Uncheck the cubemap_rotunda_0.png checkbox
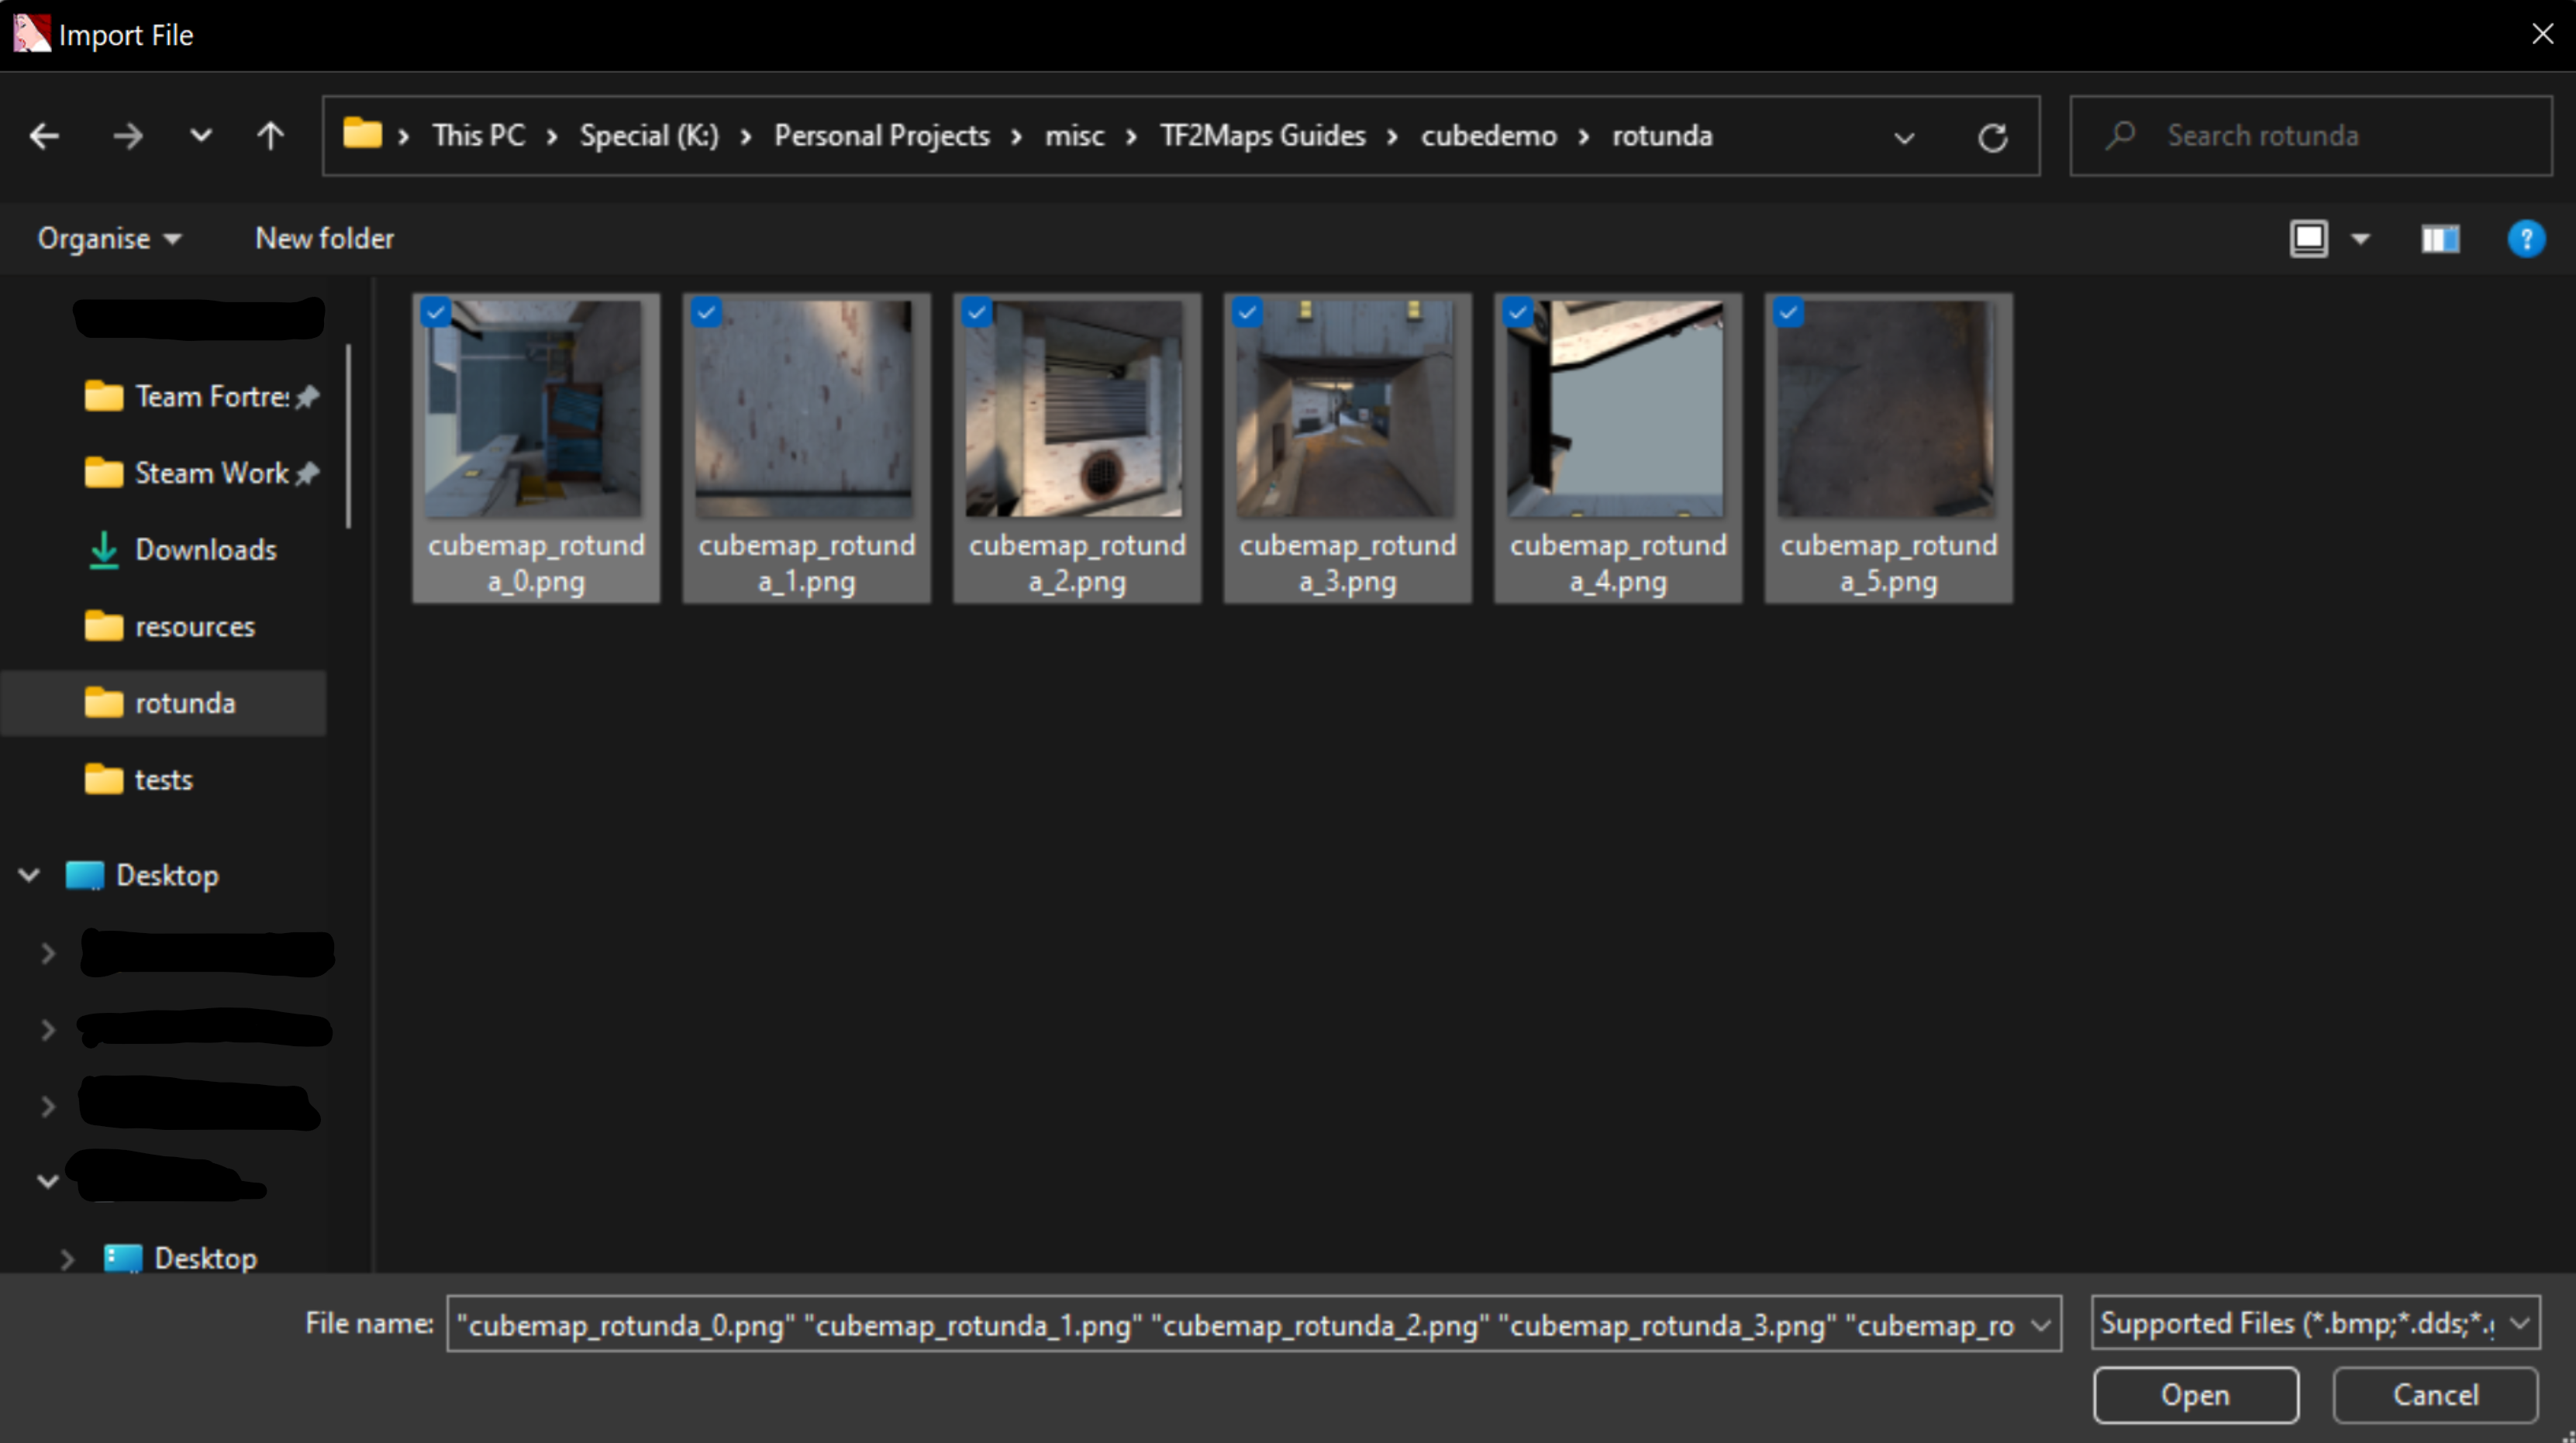 coord(436,312)
